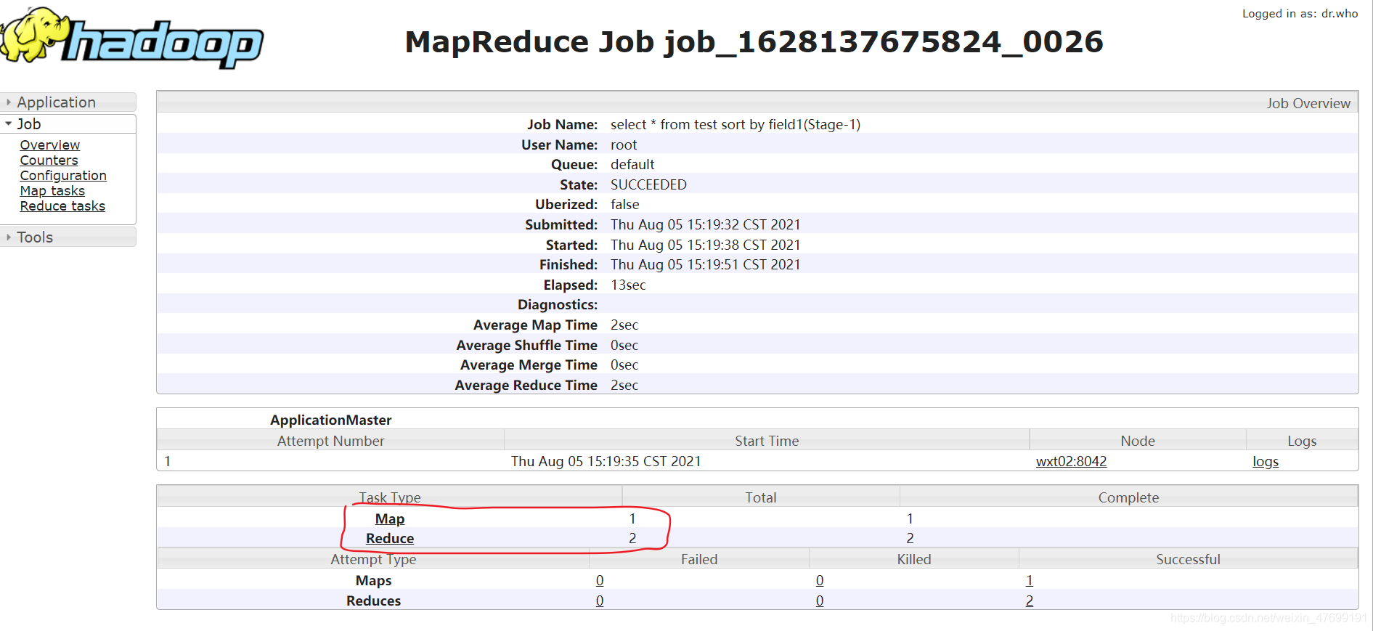
Task: Select the Logged in as dr.who text
Action: coord(1300,14)
